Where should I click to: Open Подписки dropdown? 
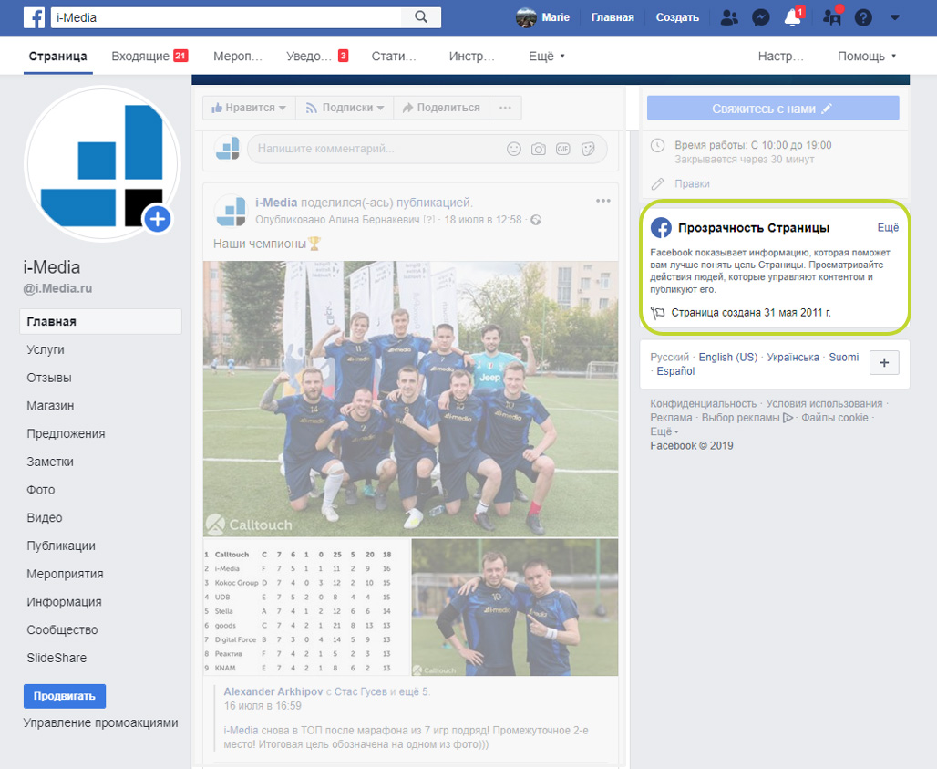(345, 108)
